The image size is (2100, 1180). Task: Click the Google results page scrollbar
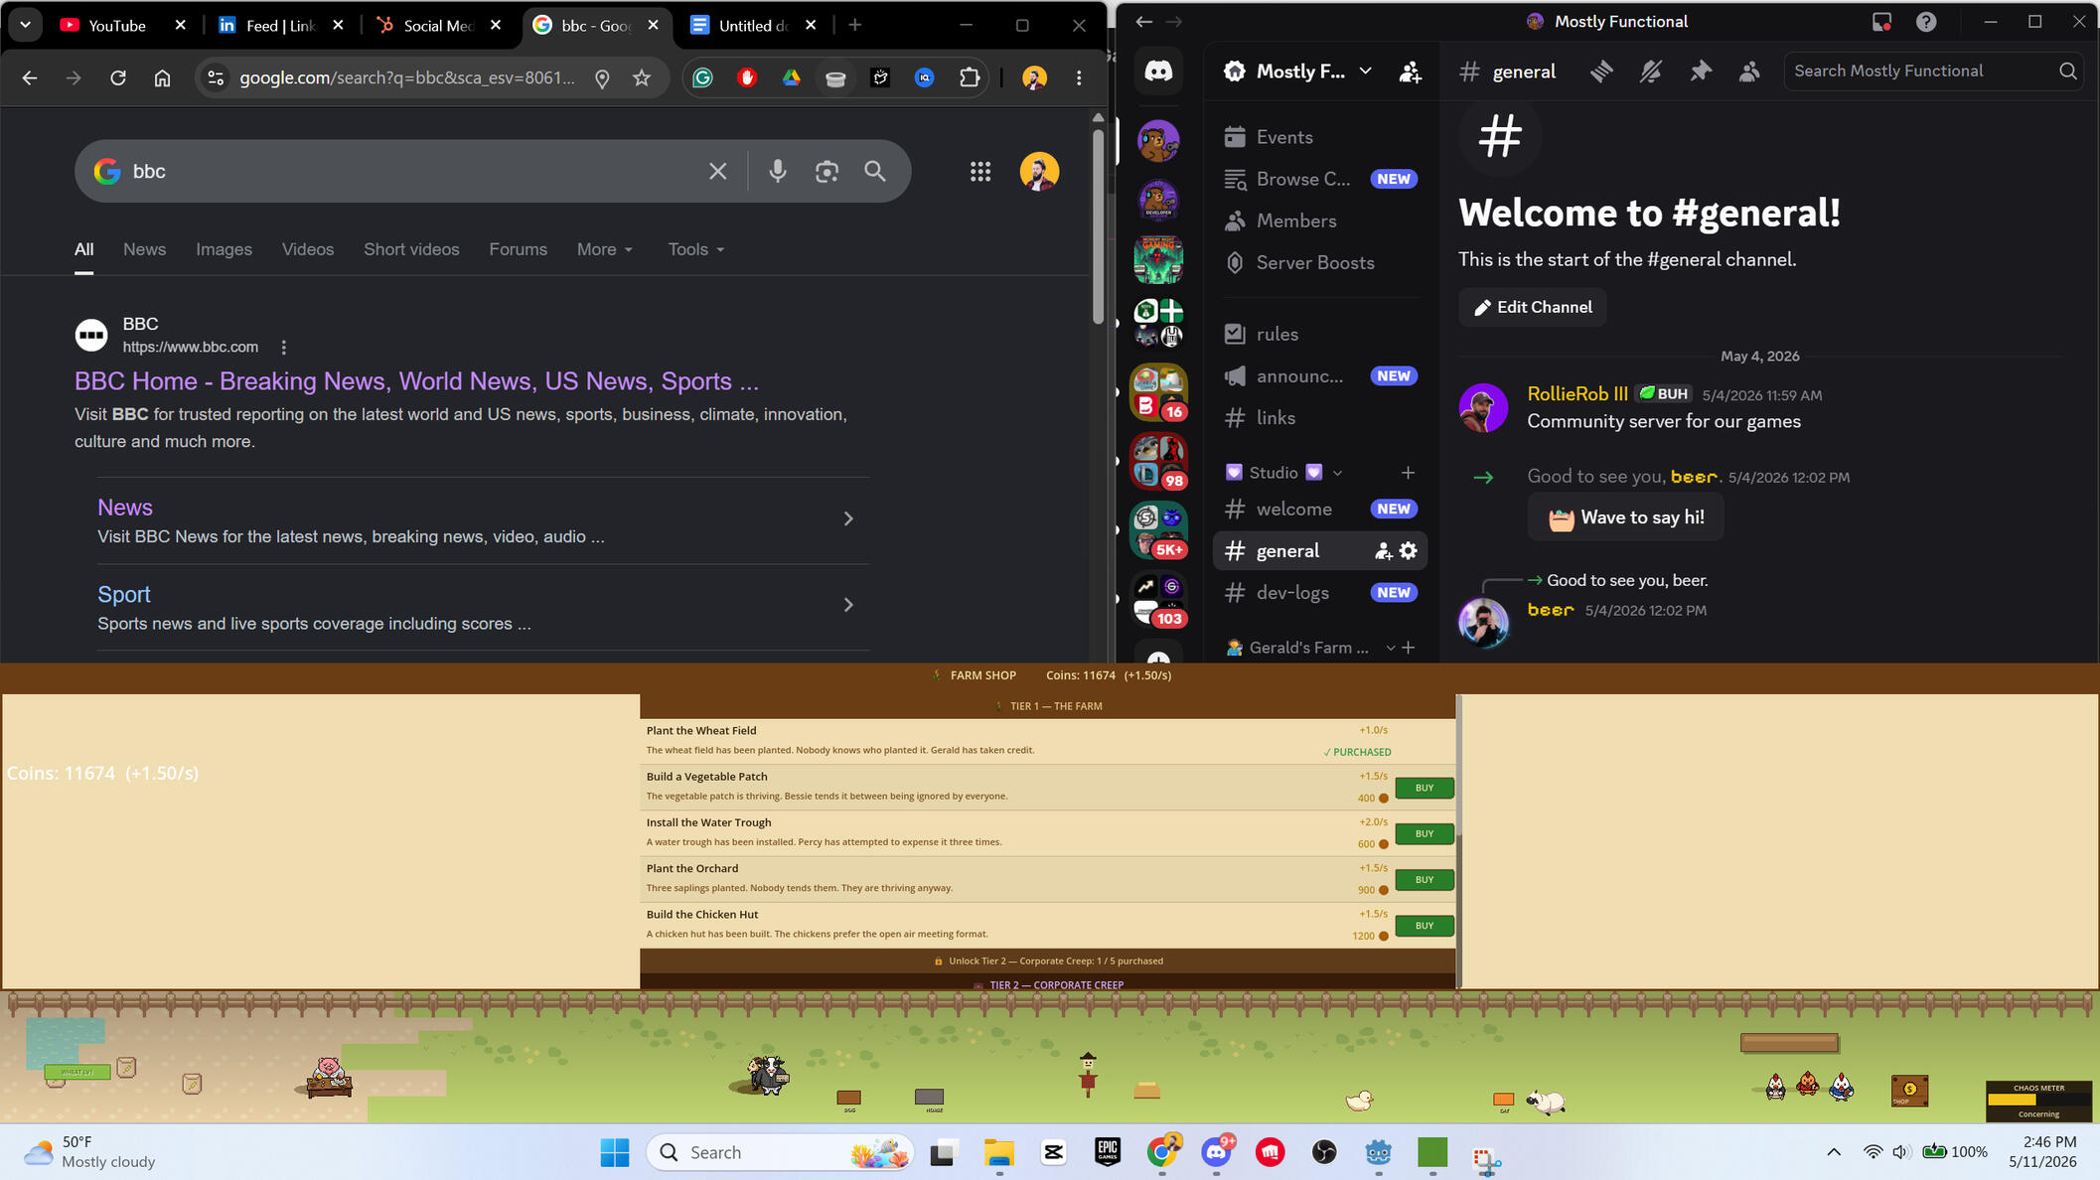point(1098,226)
